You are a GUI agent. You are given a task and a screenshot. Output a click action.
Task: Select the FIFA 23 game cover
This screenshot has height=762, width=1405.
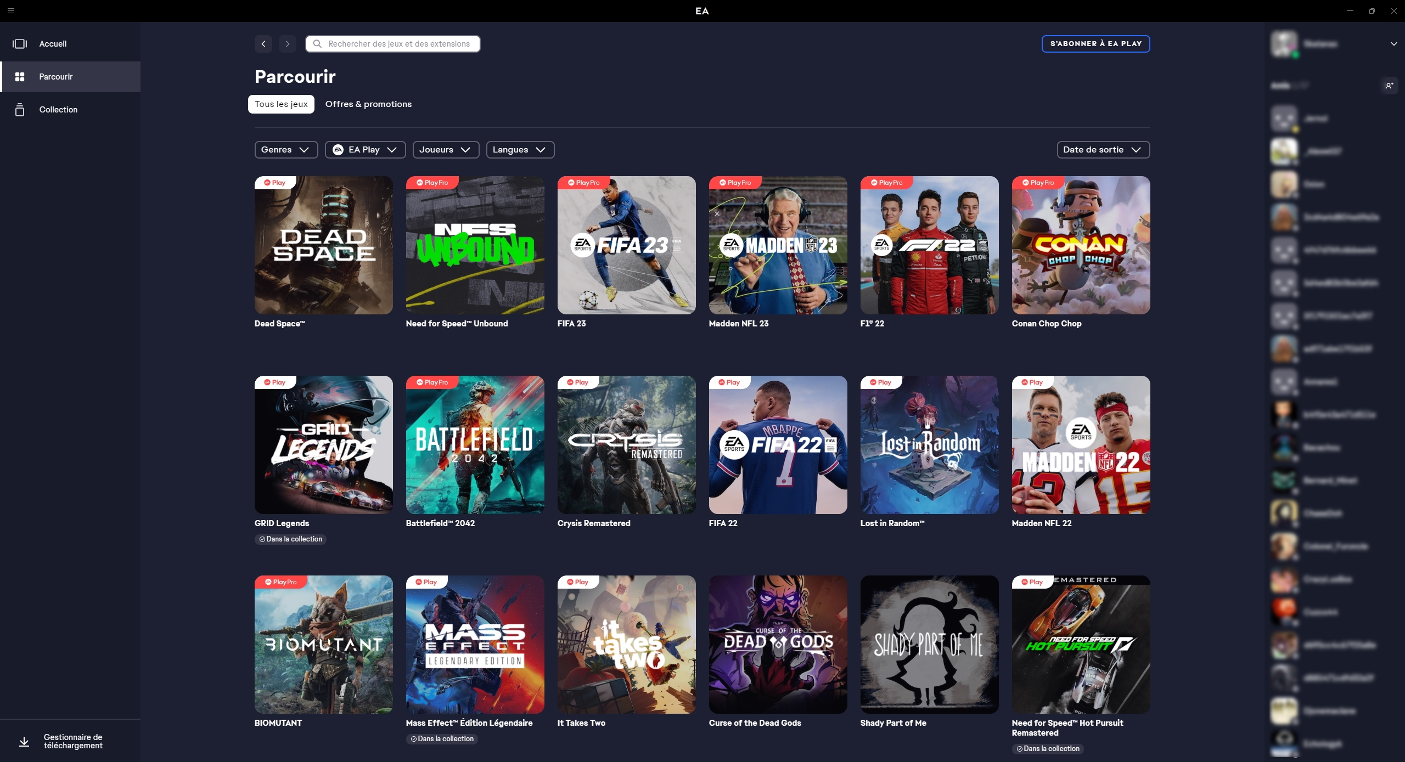pyautogui.click(x=626, y=245)
